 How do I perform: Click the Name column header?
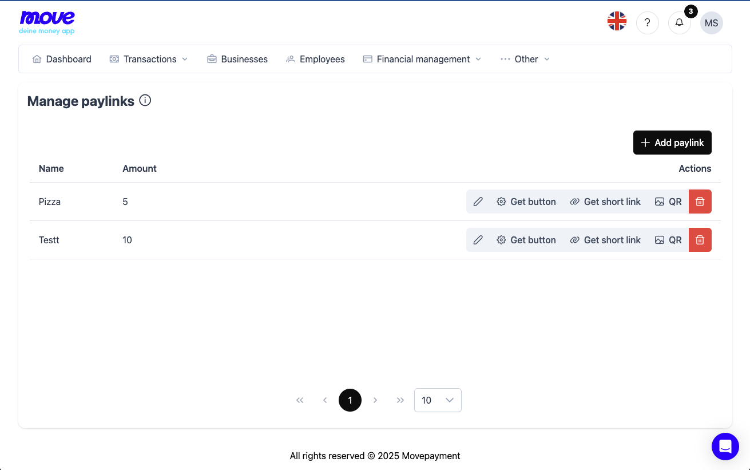click(x=51, y=168)
